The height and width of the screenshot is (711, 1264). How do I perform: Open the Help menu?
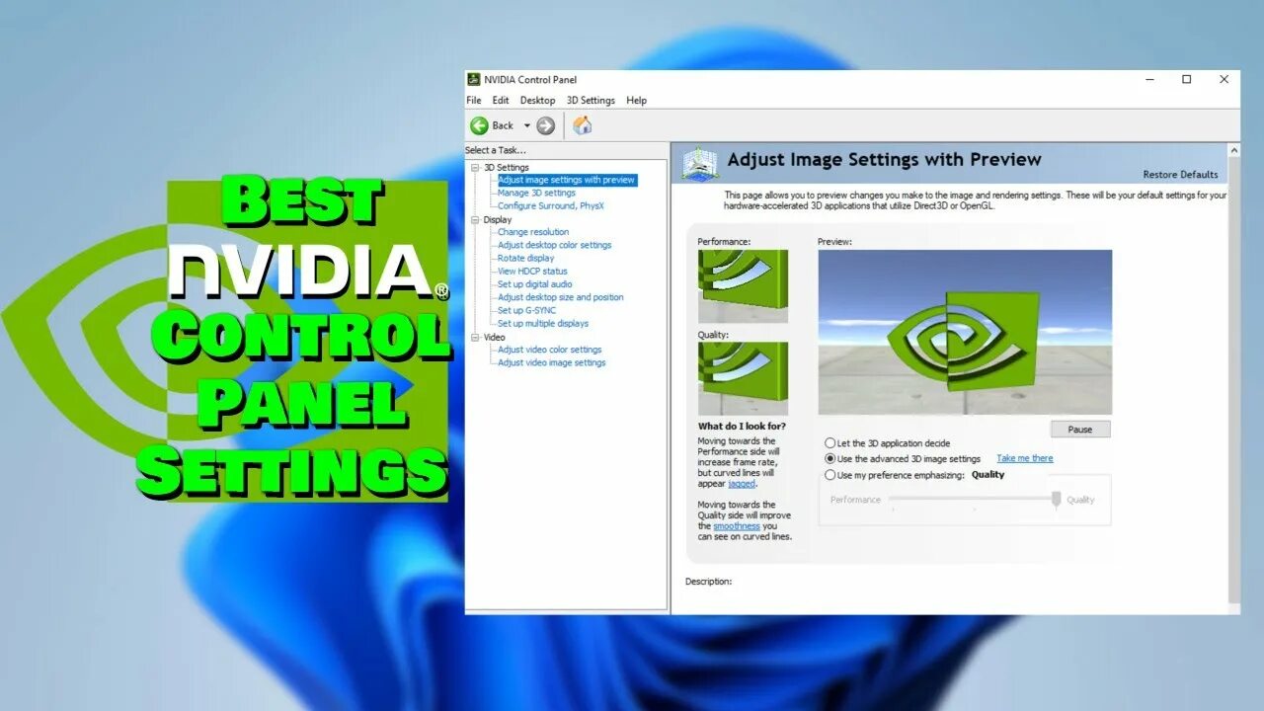coord(637,101)
